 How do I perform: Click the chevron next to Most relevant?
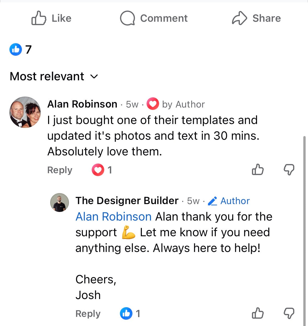(x=94, y=77)
